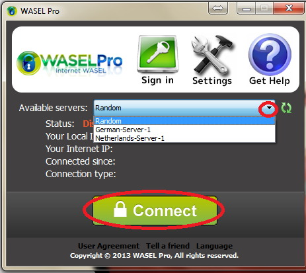Open the User Agreement link
This screenshot has height=273, width=306.
click(109, 246)
